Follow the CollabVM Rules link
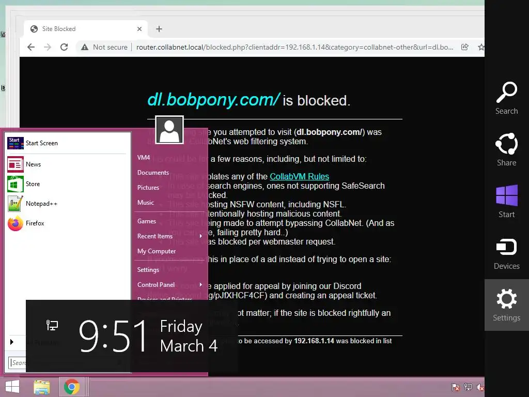This screenshot has width=529, height=397. [x=299, y=177]
